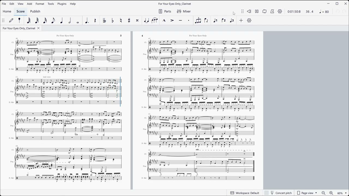This screenshot has width=349, height=196.
Task: Add a slur to selection
Action: (x=155, y=20)
